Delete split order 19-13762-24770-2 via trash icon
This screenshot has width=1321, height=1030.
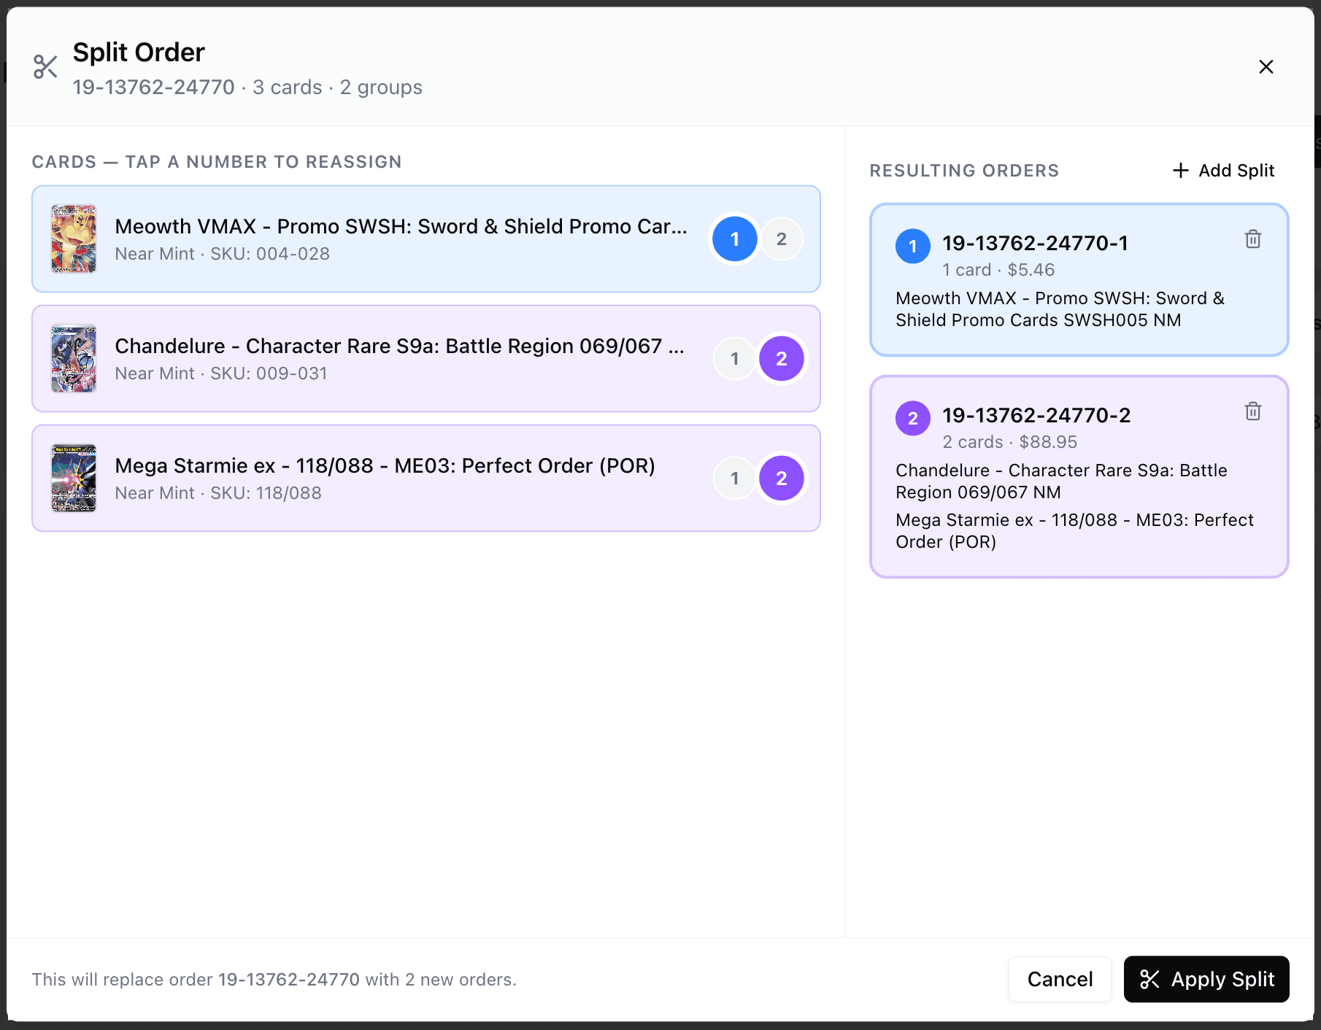[x=1253, y=411]
